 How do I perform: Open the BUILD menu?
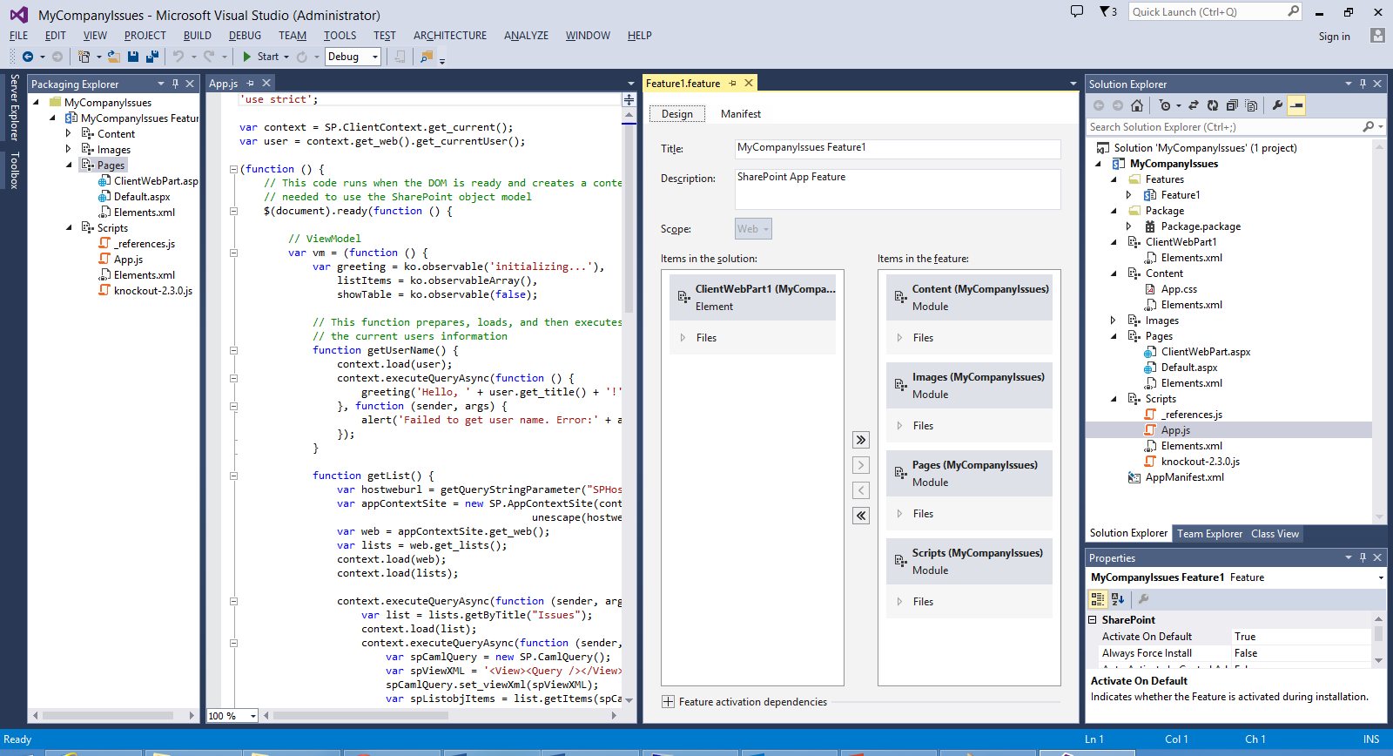pos(198,36)
